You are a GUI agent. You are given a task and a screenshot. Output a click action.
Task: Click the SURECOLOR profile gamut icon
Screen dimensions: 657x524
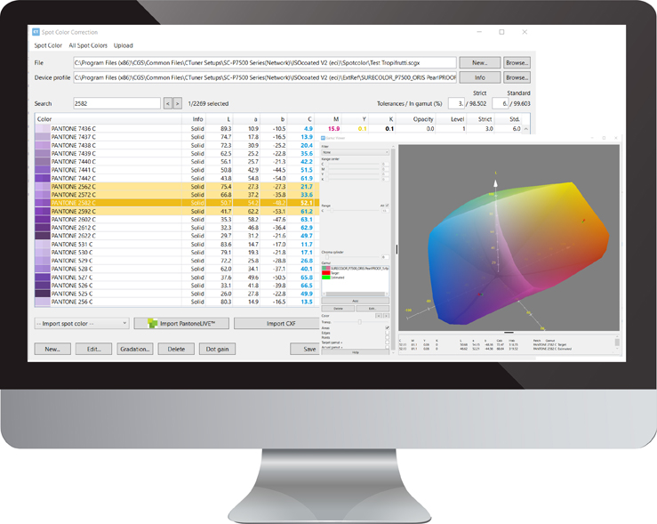pos(325,267)
